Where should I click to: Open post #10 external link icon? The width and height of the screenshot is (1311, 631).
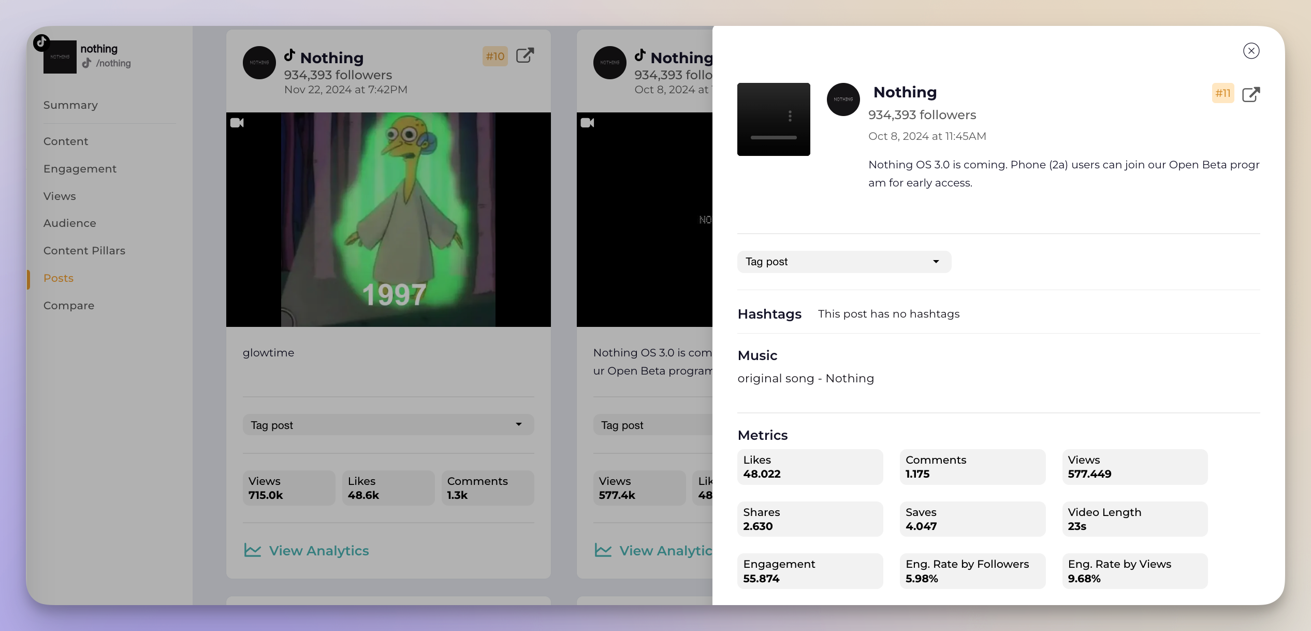[525, 55]
